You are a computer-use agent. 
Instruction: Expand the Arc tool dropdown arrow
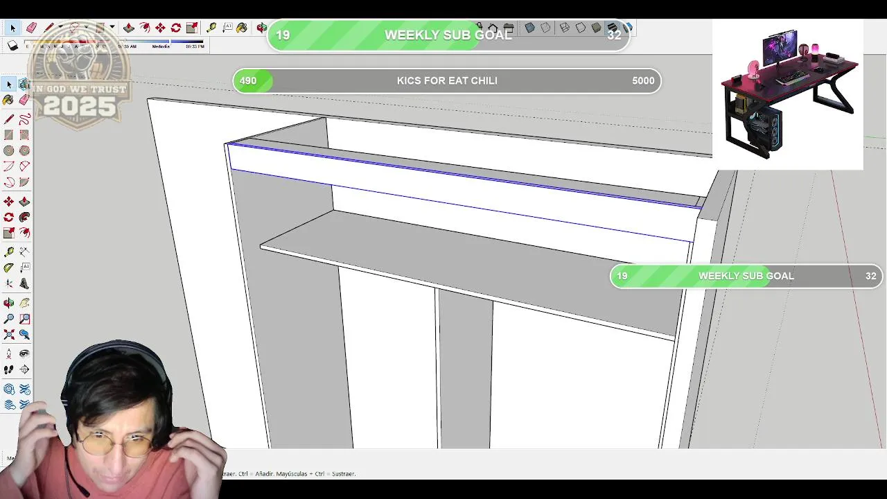pyautogui.click(x=86, y=28)
